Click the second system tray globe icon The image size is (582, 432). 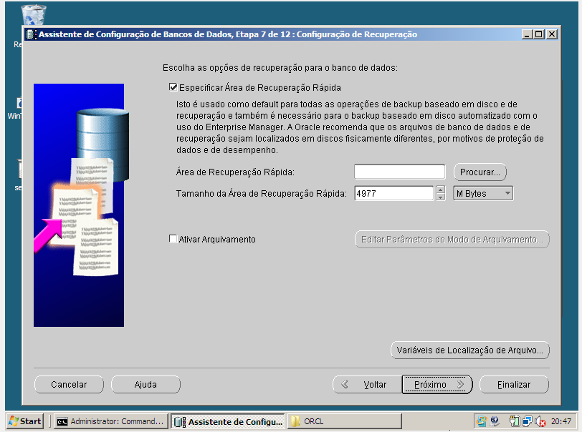(x=495, y=421)
